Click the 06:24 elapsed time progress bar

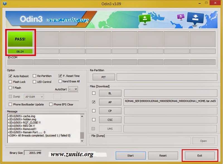20,52
